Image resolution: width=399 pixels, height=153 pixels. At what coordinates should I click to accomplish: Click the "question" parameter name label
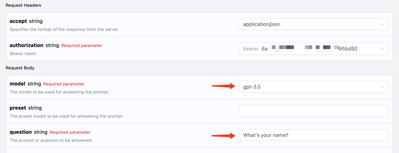[x=21, y=132]
